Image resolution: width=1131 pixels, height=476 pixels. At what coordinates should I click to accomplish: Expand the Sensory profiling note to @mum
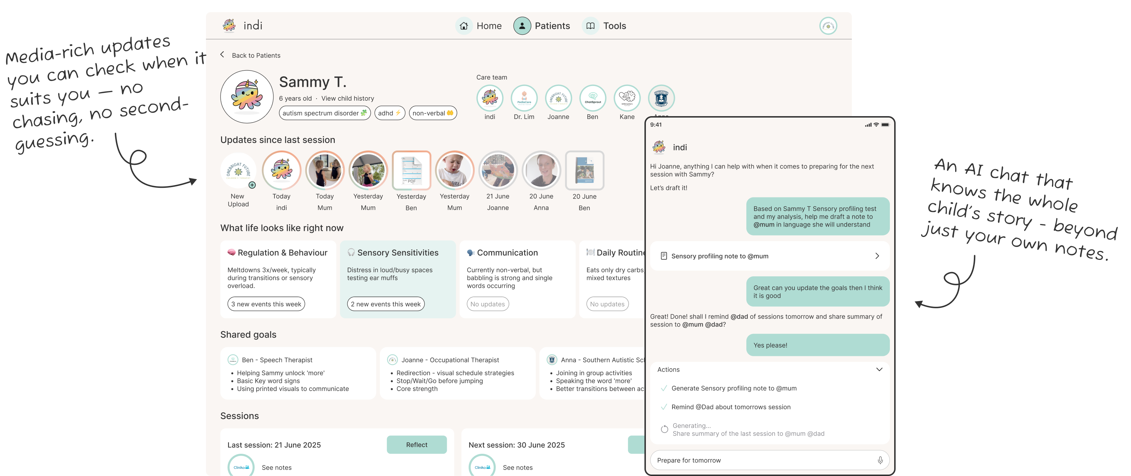(x=877, y=256)
